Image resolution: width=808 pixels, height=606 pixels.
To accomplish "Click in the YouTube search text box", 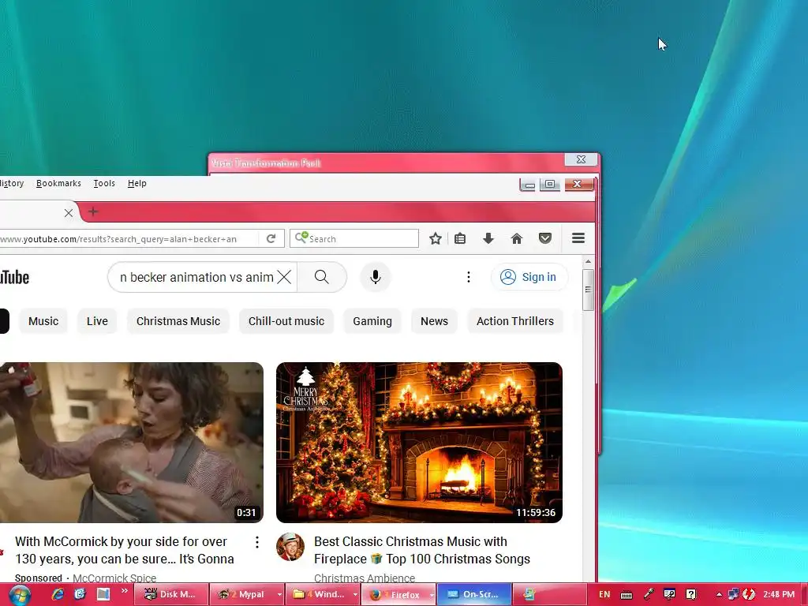I will 196,277.
